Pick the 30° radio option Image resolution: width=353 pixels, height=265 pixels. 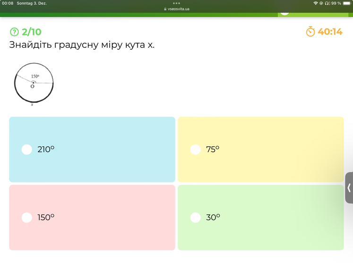[x=196, y=218]
